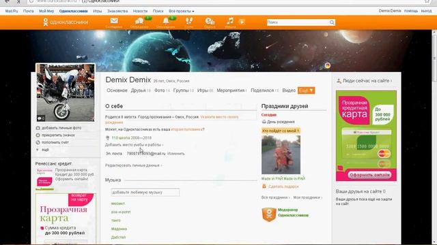
Task: Open the Видео tab
Action: 289,91
